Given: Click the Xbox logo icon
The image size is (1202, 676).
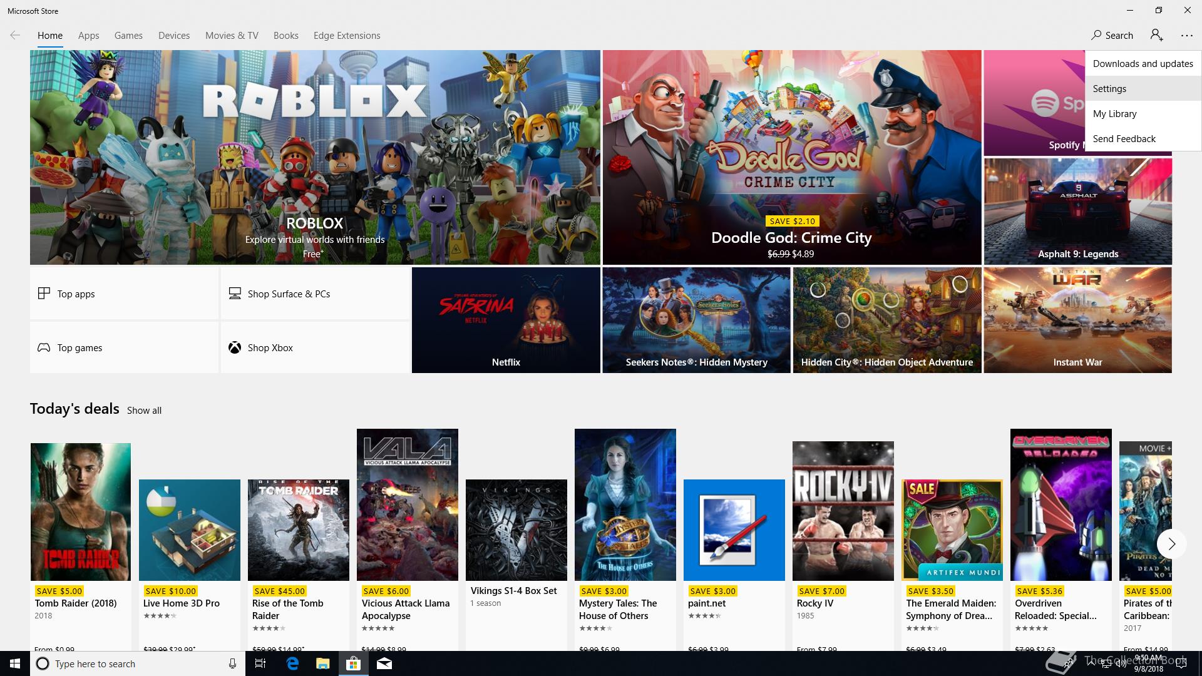Looking at the screenshot, I should 235,347.
